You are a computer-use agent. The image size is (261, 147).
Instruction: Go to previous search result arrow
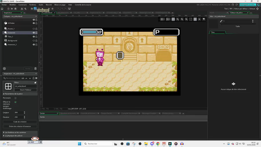click(x=26, y=78)
